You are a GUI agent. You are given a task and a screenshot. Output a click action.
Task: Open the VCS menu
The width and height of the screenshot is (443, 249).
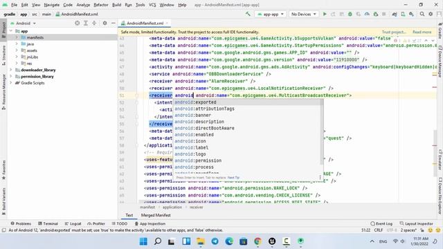(x=152, y=5)
